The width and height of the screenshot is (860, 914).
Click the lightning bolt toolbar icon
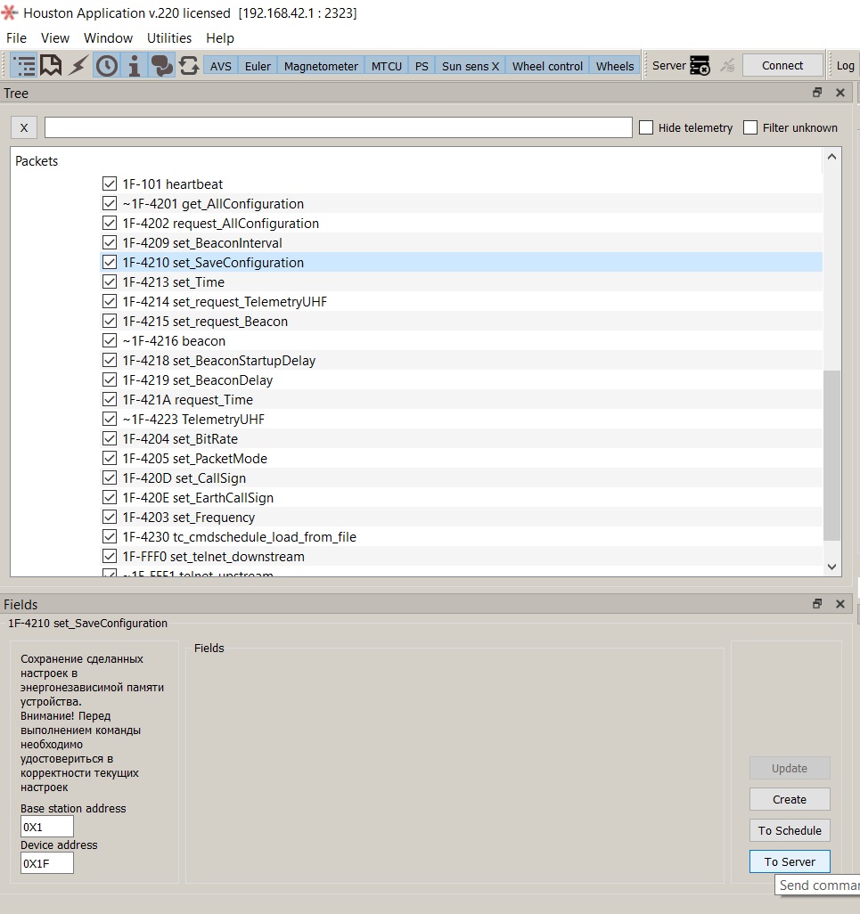pos(78,66)
